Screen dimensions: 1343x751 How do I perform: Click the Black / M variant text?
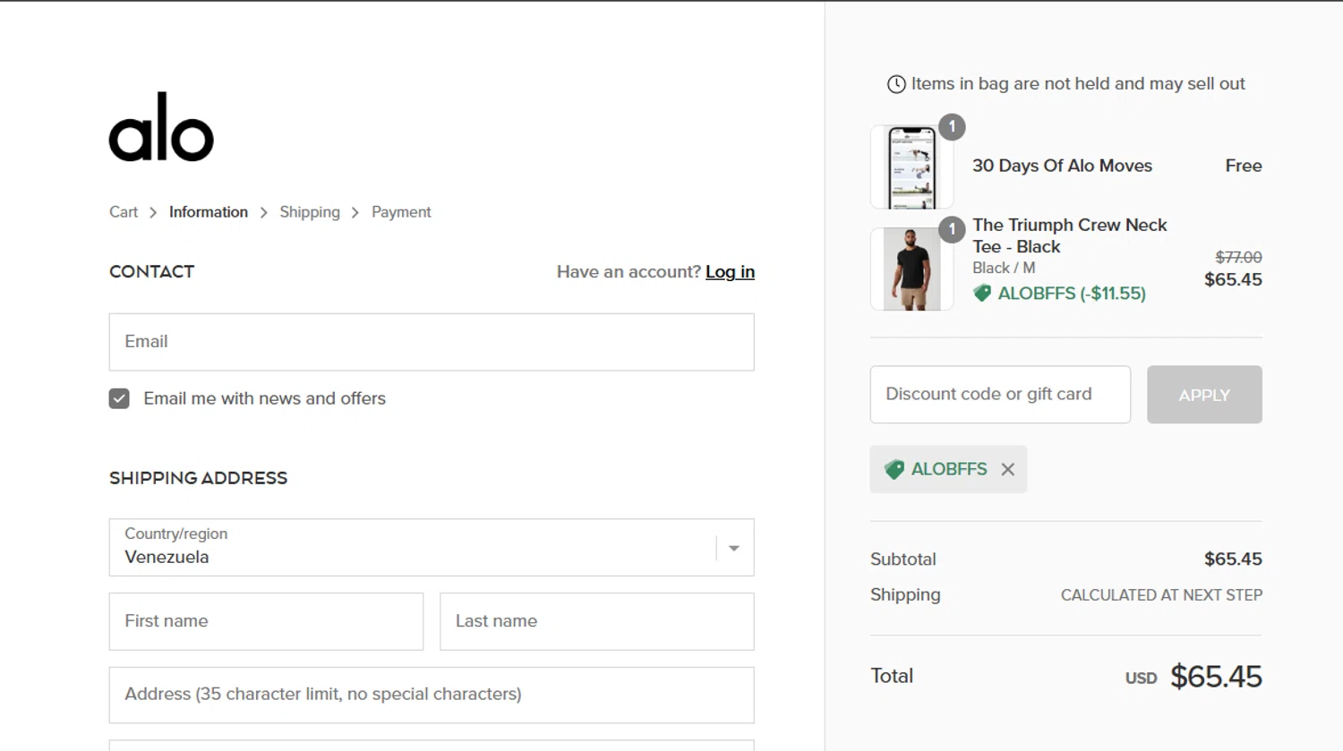1004,268
